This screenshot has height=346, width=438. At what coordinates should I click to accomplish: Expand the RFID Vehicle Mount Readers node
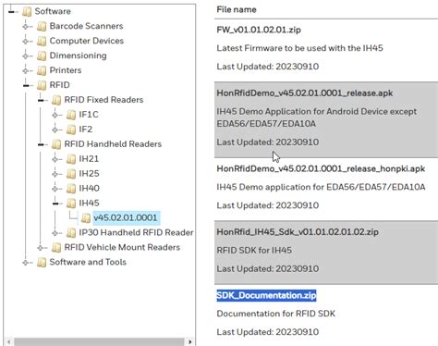41,248
